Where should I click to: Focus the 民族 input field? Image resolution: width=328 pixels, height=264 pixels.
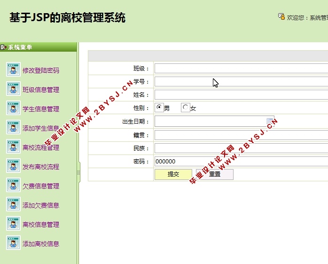click(x=241, y=148)
